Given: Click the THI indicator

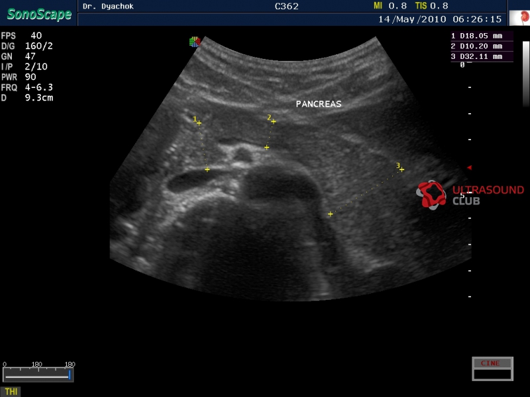Looking at the screenshot, I should [x=11, y=392].
